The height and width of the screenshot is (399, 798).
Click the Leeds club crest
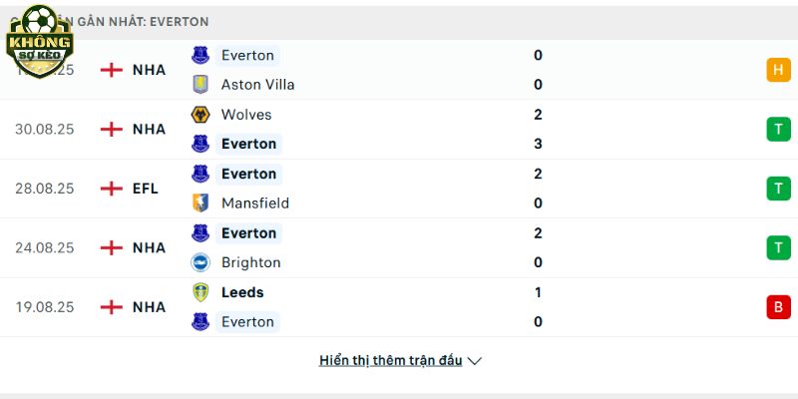[200, 292]
